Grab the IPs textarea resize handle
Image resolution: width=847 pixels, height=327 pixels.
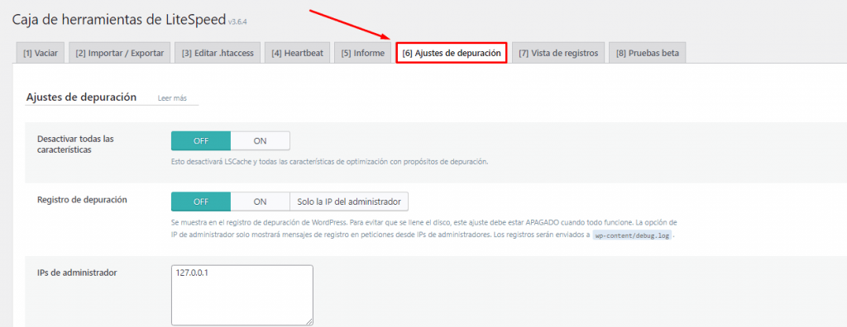(x=309, y=321)
